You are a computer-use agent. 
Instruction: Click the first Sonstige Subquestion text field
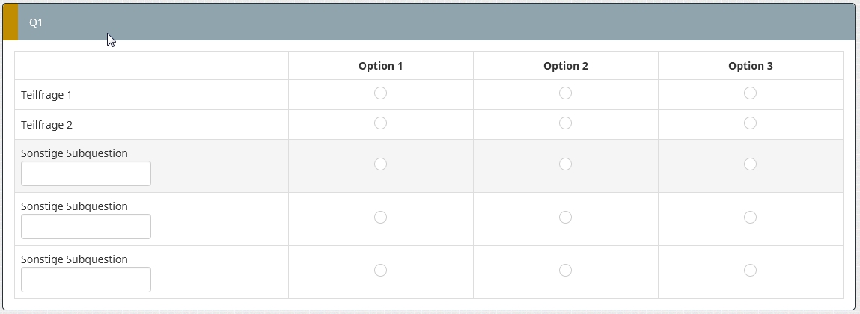tap(86, 173)
